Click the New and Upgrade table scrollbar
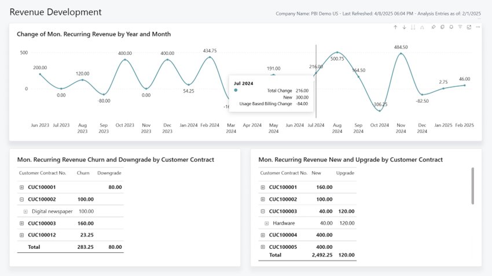Image resolution: width=492 pixels, height=276 pixels. pyautogui.click(x=472, y=186)
